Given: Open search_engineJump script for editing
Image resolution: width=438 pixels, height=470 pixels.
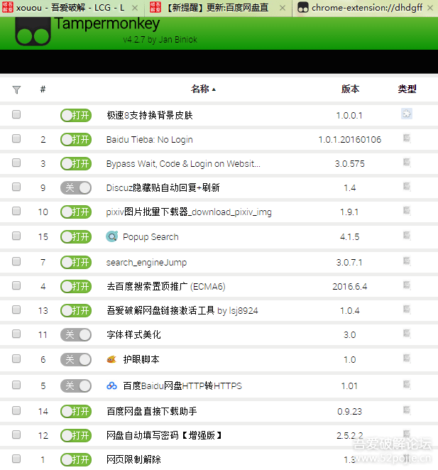Looking at the screenshot, I should [x=146, y=263].
